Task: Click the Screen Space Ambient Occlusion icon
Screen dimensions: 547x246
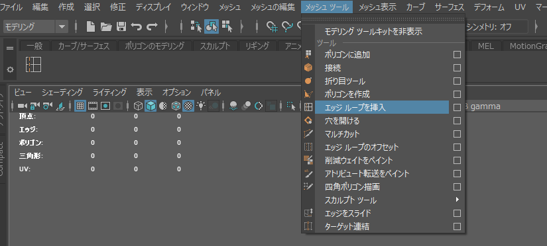Action: [x=233, y=106]
